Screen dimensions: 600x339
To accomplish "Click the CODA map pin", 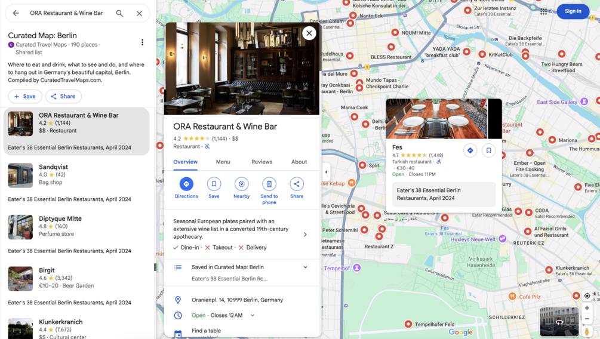I will click(528, 212).
